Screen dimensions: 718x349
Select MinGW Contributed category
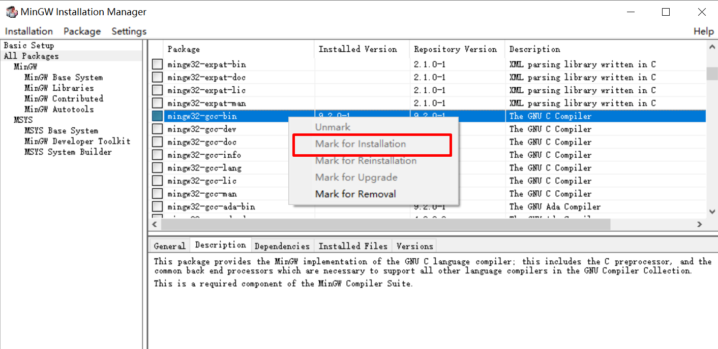[x=64, y=99]
